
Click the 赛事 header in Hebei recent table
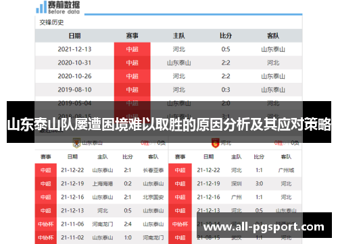point(180,157)
